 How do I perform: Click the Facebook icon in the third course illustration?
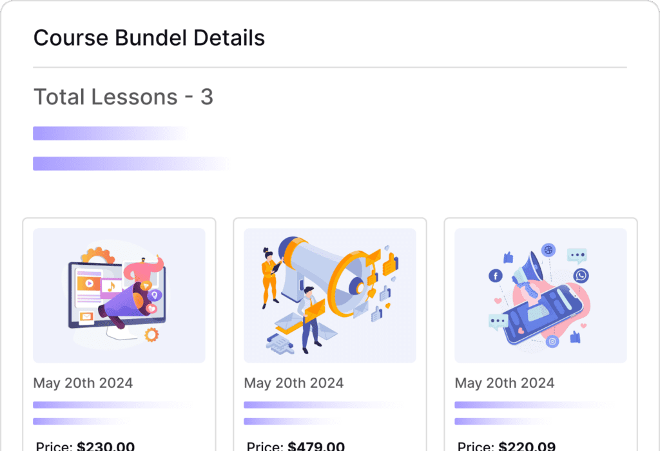(496, 275)
